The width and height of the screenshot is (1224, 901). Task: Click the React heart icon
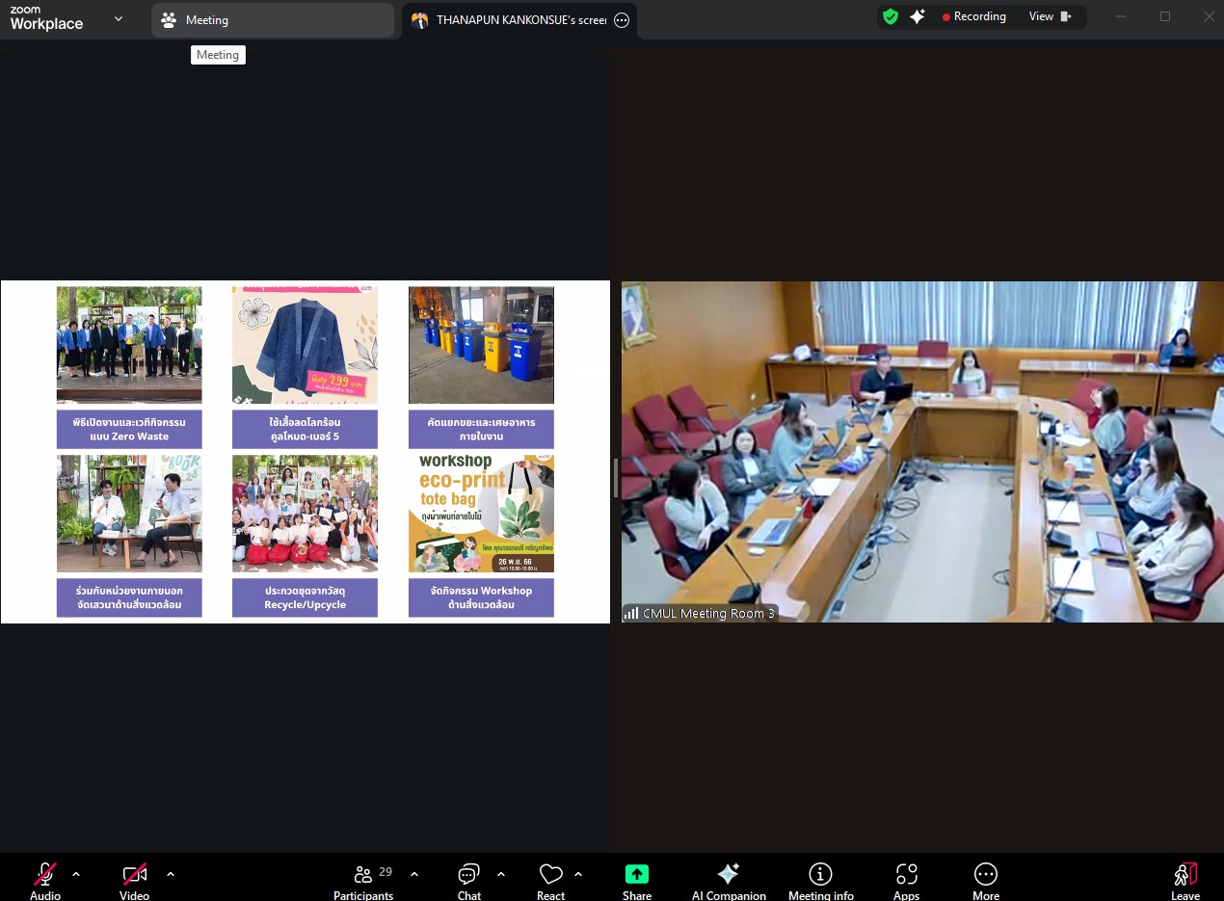[550, 874]
